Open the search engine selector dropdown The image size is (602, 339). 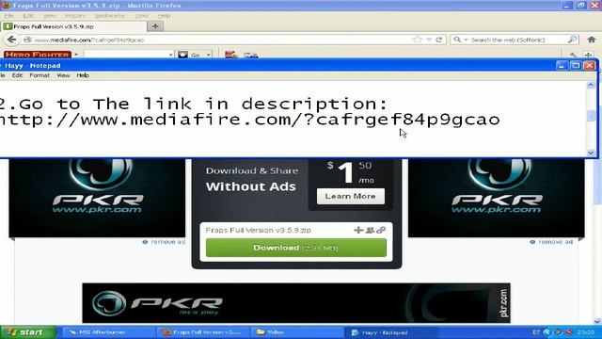pyautogui.click(x=467, y=40)
